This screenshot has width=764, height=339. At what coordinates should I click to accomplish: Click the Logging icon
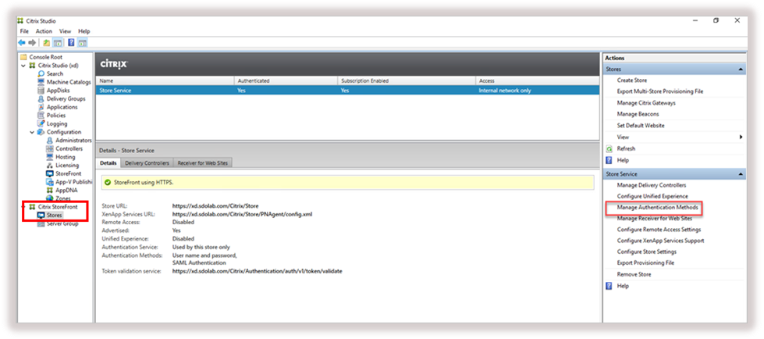(x=41, y=124)
